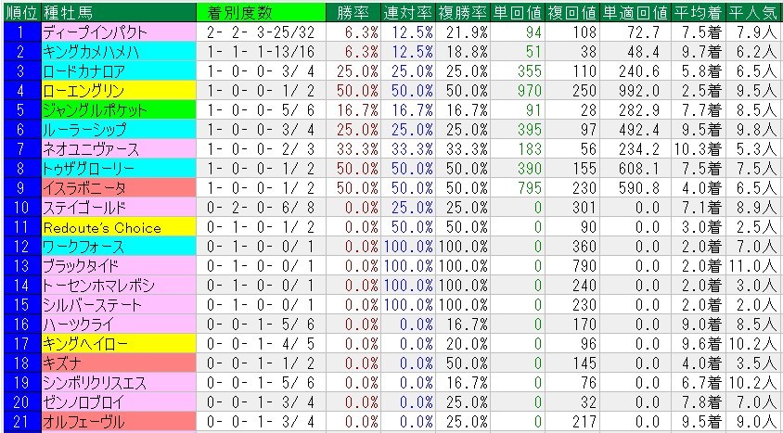Click the 単適回値 column header
Screen dimensions: 783x433
[635, 12]
